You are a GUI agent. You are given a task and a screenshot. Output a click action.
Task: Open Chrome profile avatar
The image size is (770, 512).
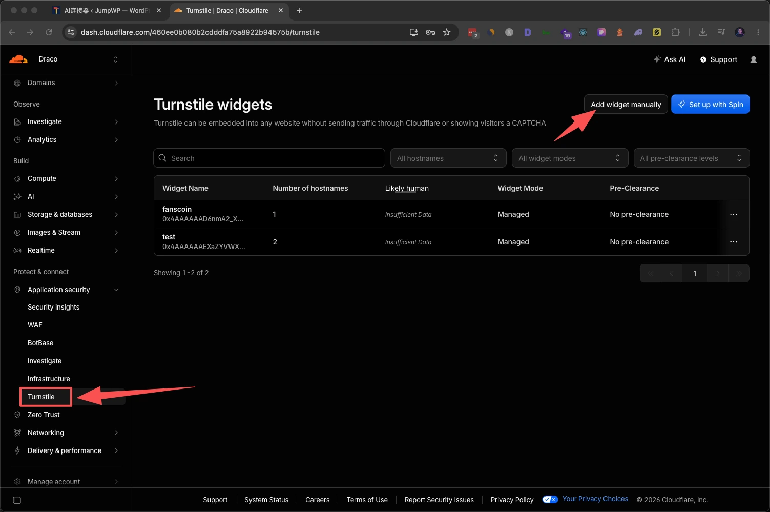[740, 32]
